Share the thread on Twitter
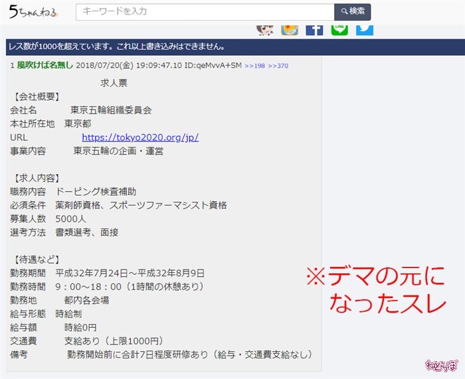Image resolution: width=465 pixels, height=379 pixels. (x=365, y=29)
